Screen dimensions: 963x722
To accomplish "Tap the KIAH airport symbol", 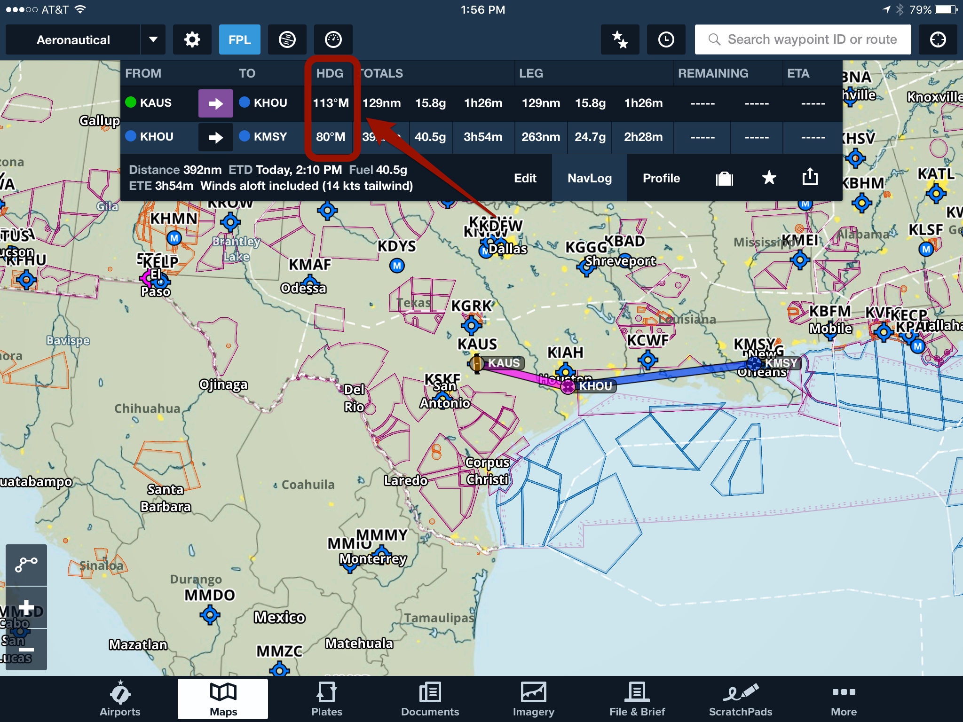I will tap(566, 372).
